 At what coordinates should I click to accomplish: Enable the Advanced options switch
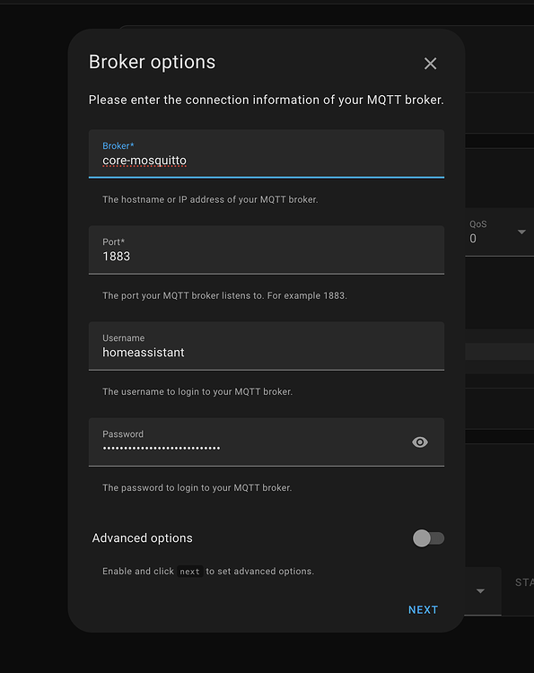[x=428, y=538]
